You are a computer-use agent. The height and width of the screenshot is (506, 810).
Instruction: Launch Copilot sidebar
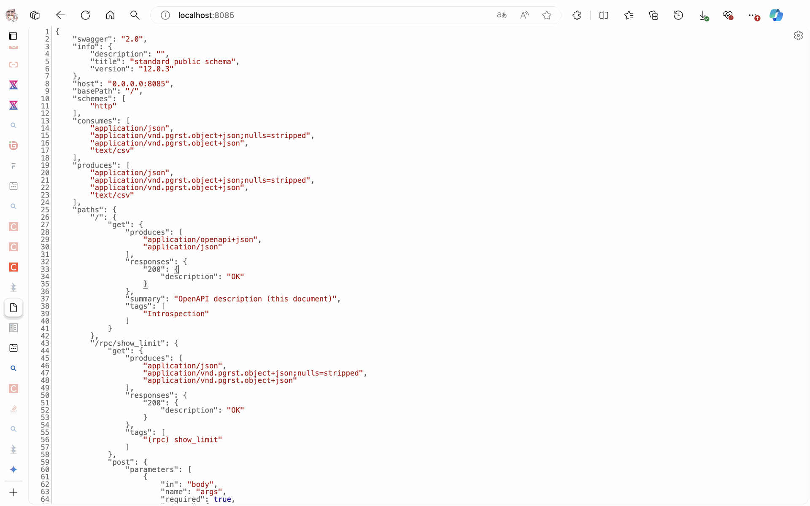(776, 16)
